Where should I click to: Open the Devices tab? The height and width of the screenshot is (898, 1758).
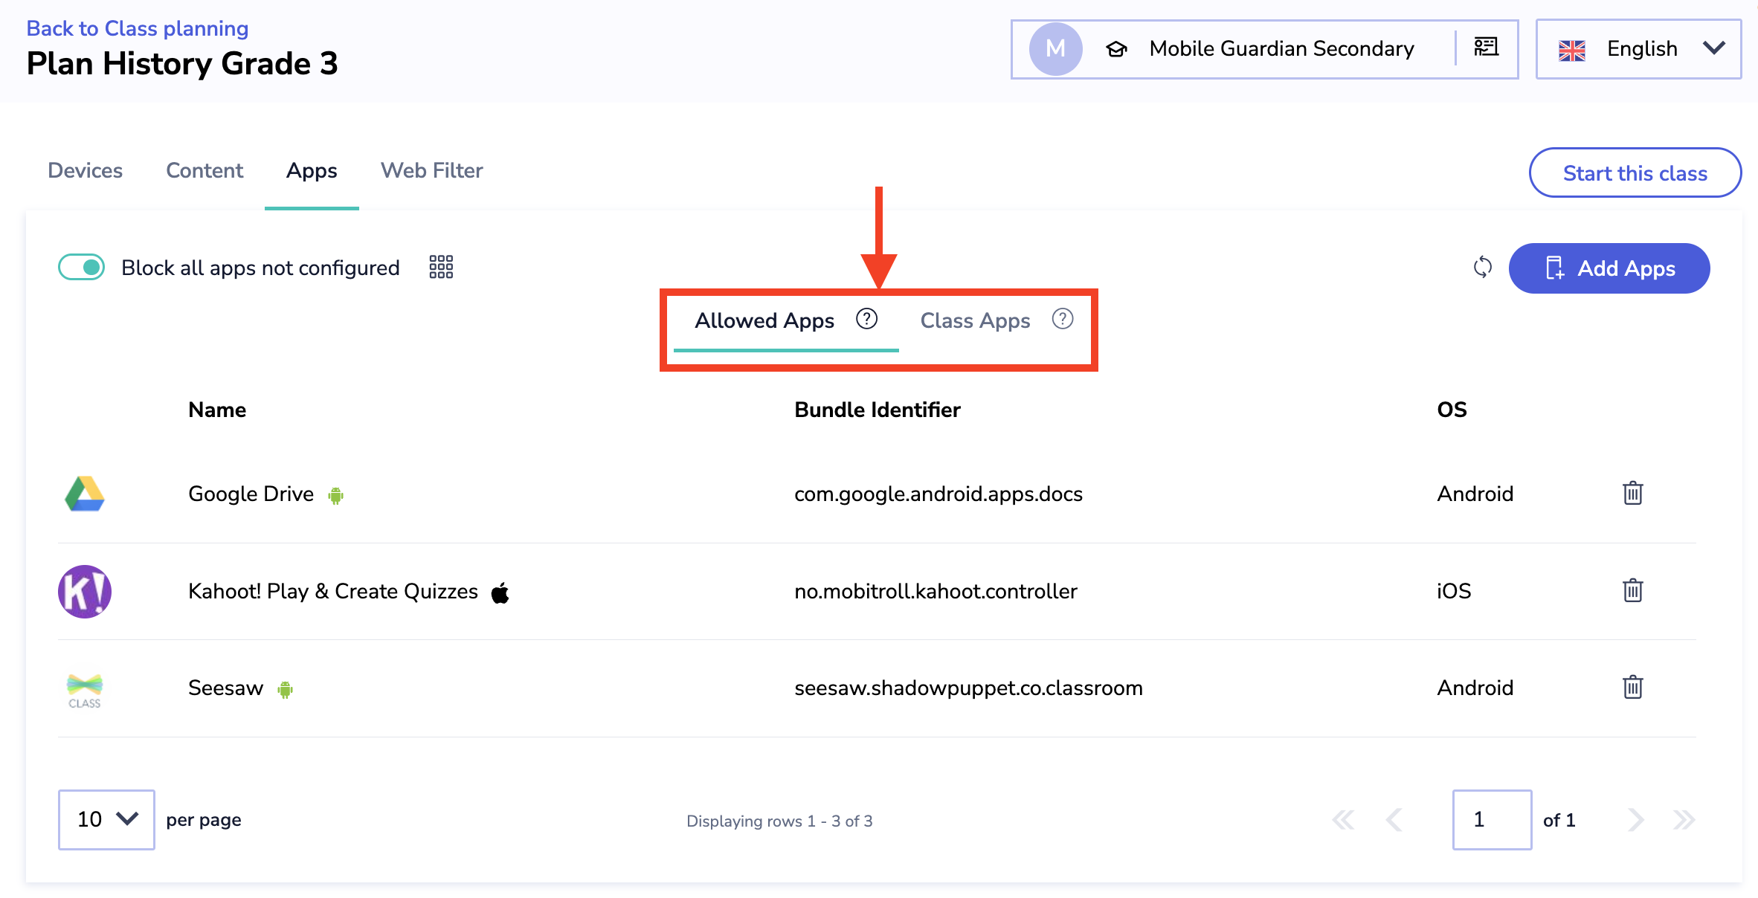85,171
